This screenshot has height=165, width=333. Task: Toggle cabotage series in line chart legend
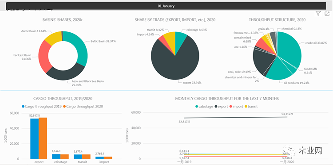point(197,107)
